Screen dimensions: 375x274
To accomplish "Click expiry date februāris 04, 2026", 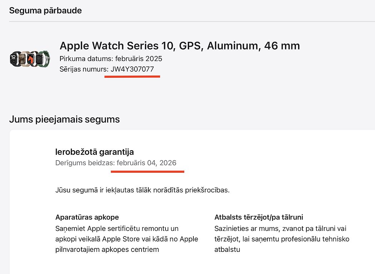I will (146, 163).
